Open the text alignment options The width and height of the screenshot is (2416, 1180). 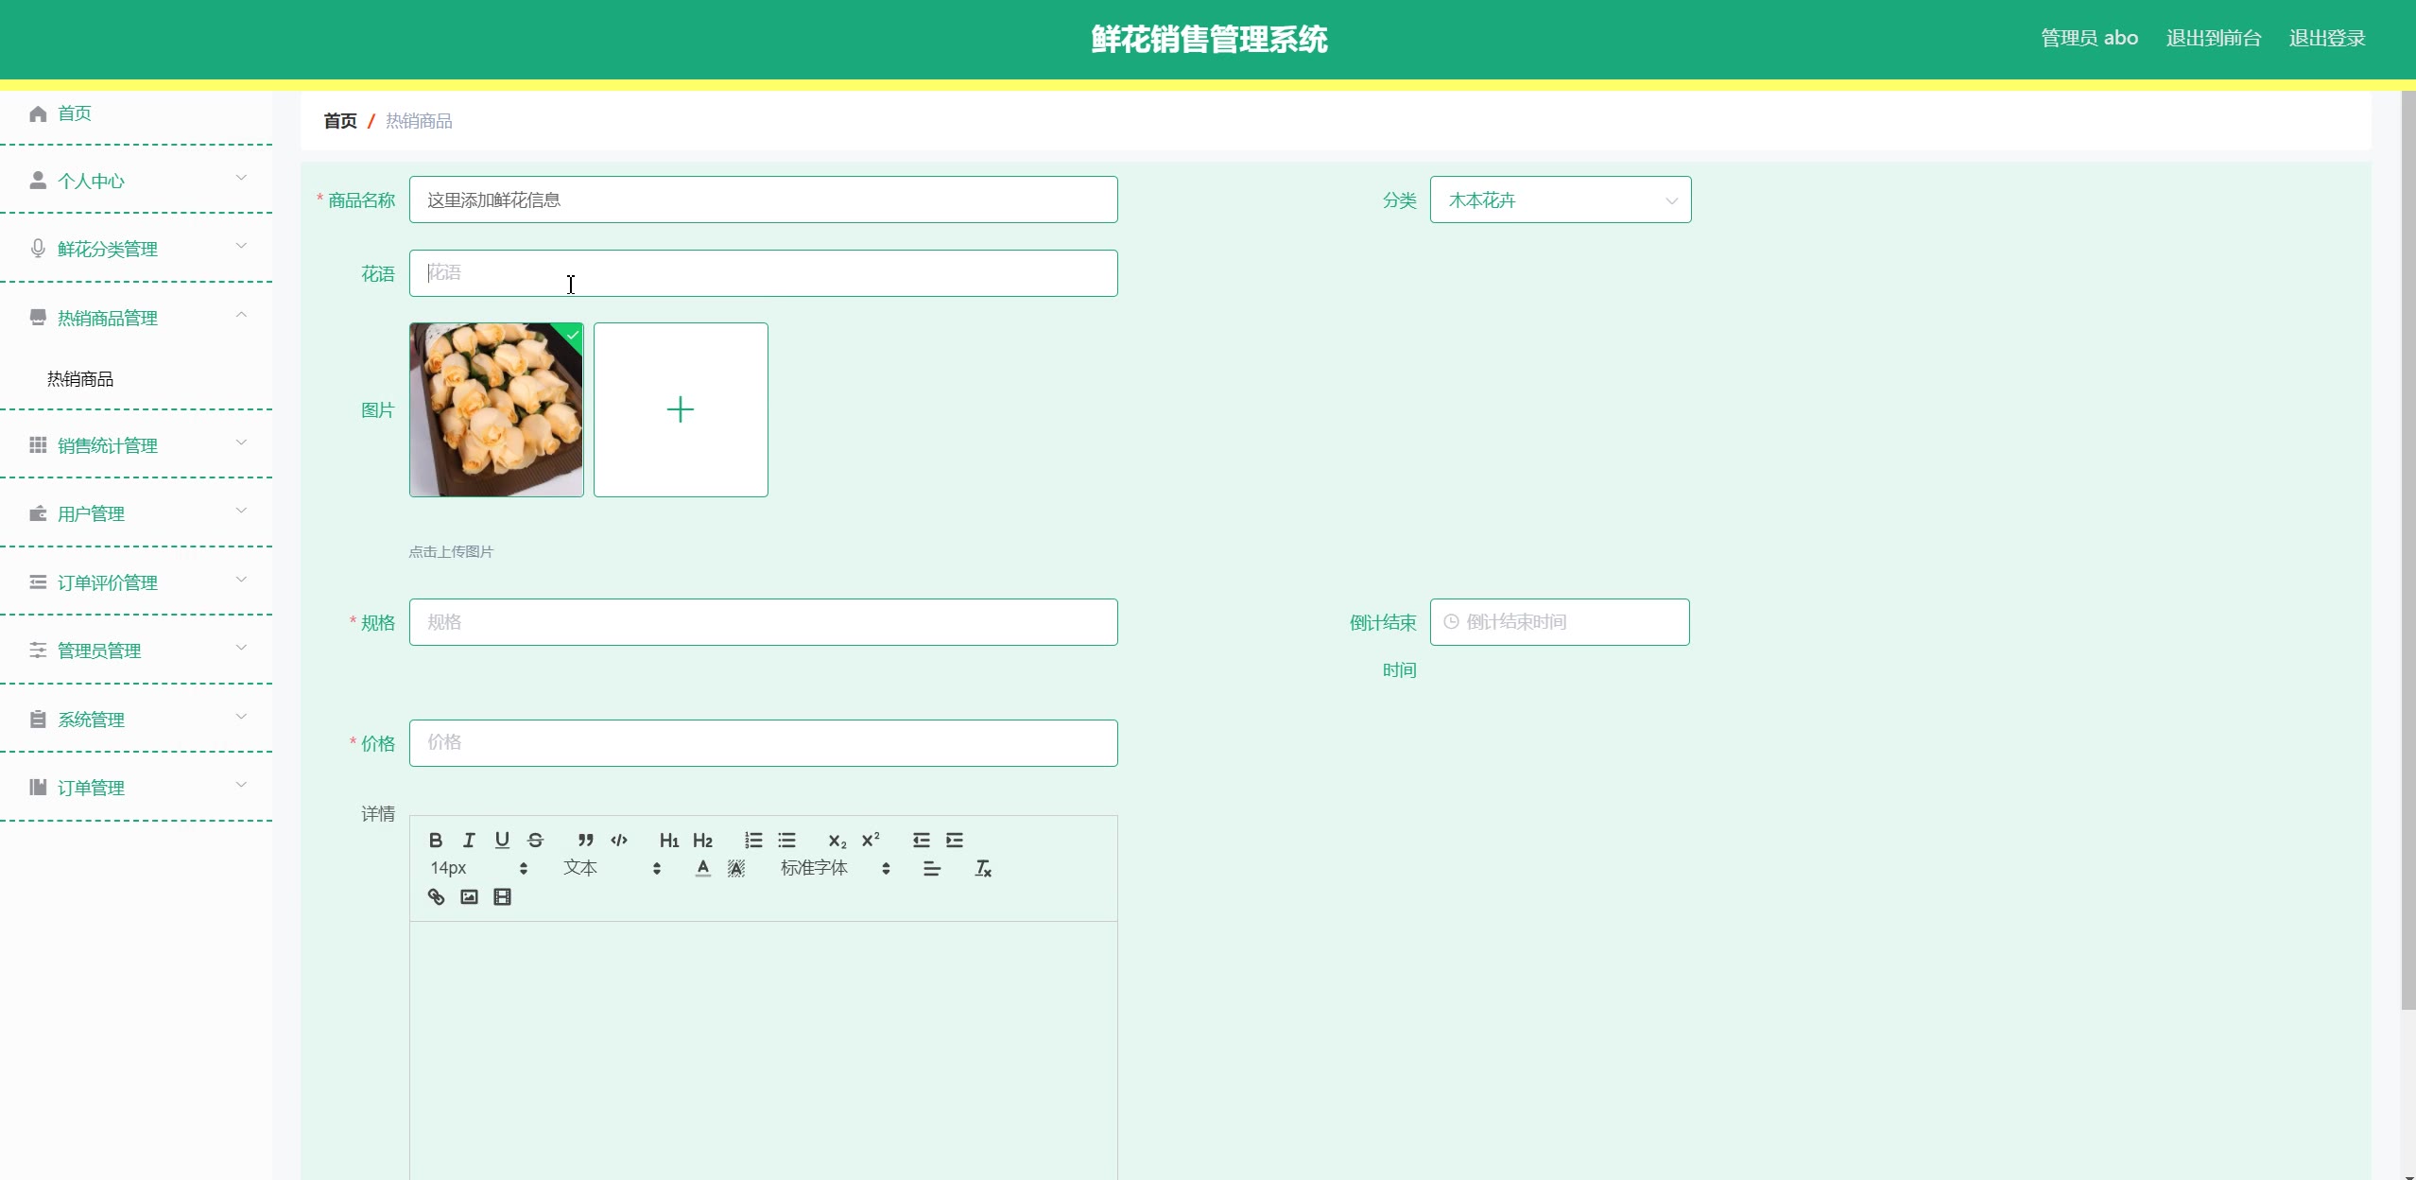(x=932, y=868)
